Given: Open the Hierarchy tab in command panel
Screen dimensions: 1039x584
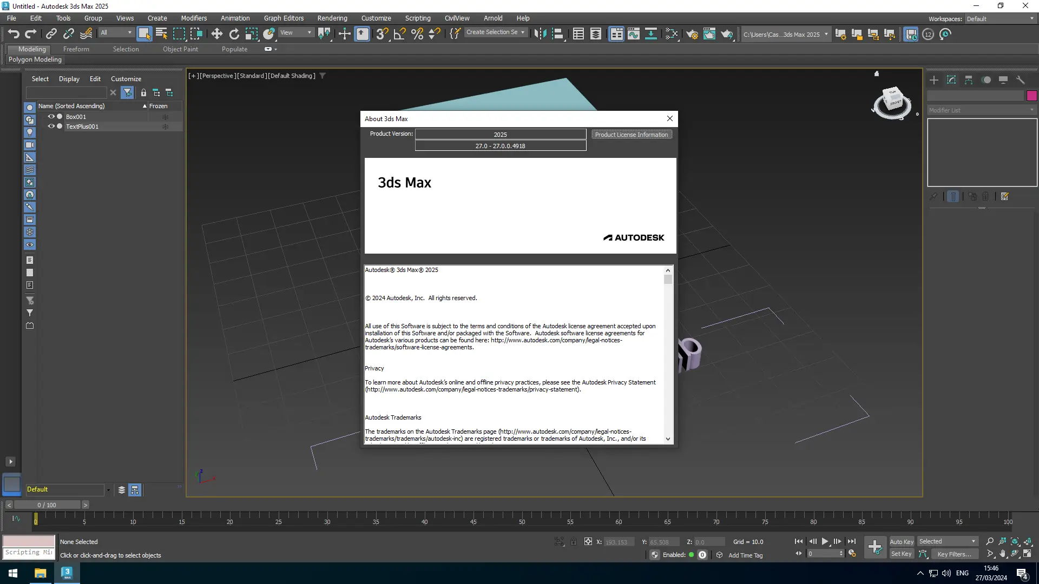Looking at the screenshot, I should click(969, 80).
